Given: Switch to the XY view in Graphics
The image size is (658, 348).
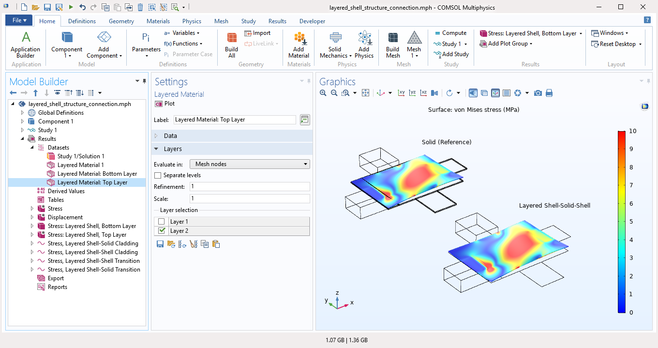Looking at the screenshot, I should tap(401, 93).
